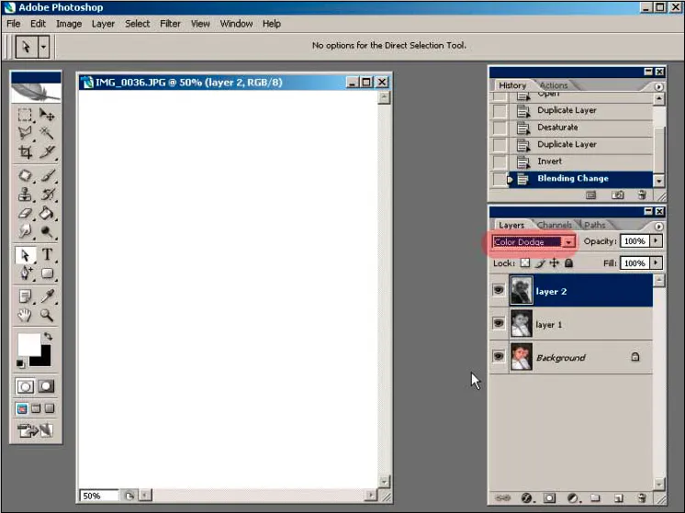Select the Rectangular Marquee tool

coord(25,115)
